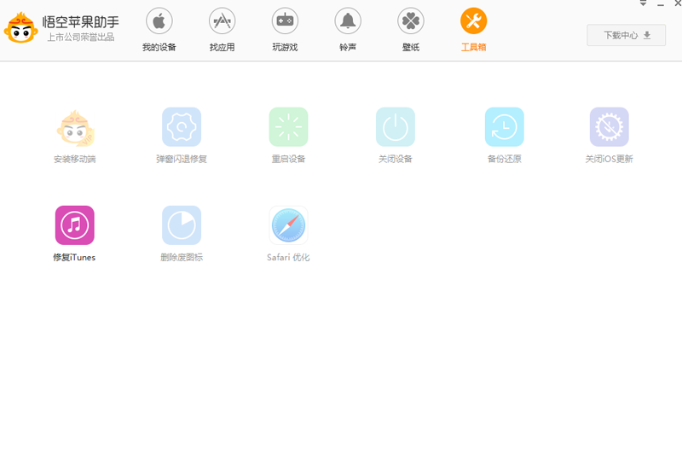Switch to the 我的设备 tab

click(x=159, y=30)
